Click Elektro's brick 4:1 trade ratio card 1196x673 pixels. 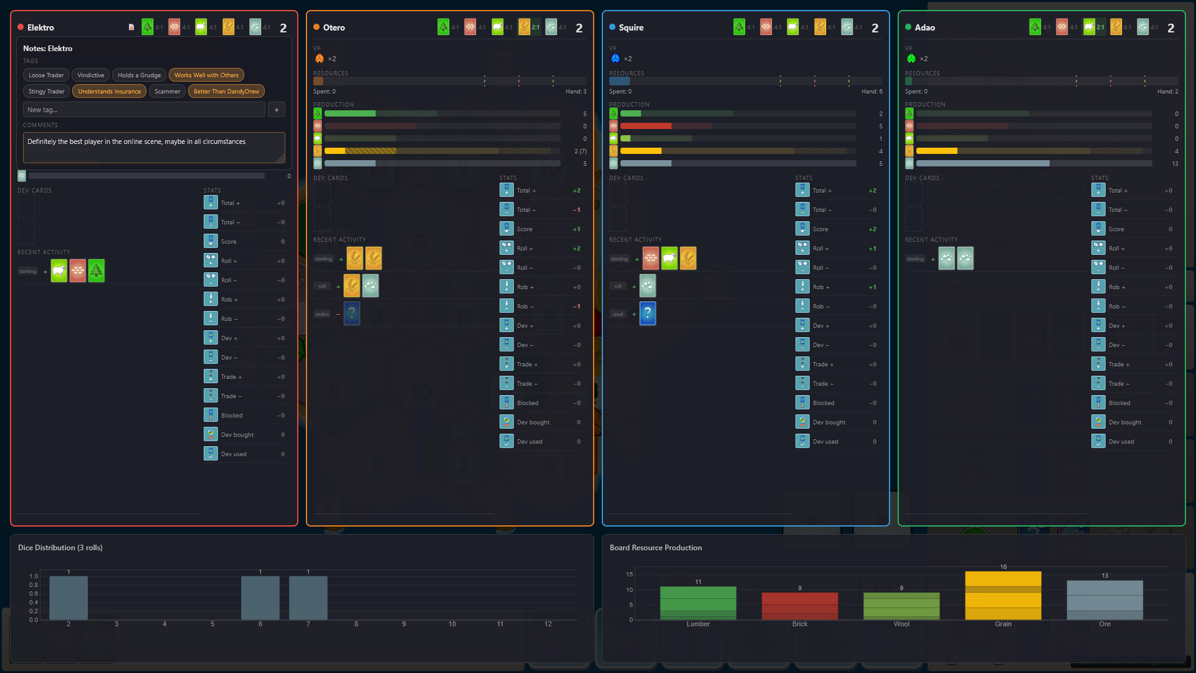tap(174, 27)
